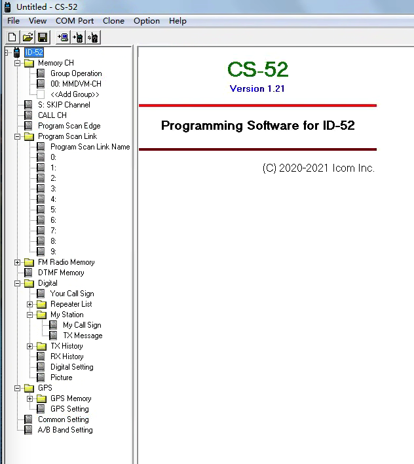Click the radio icon next to ID-52
This screenshot has height=464, width=414.
click(17, 52)
